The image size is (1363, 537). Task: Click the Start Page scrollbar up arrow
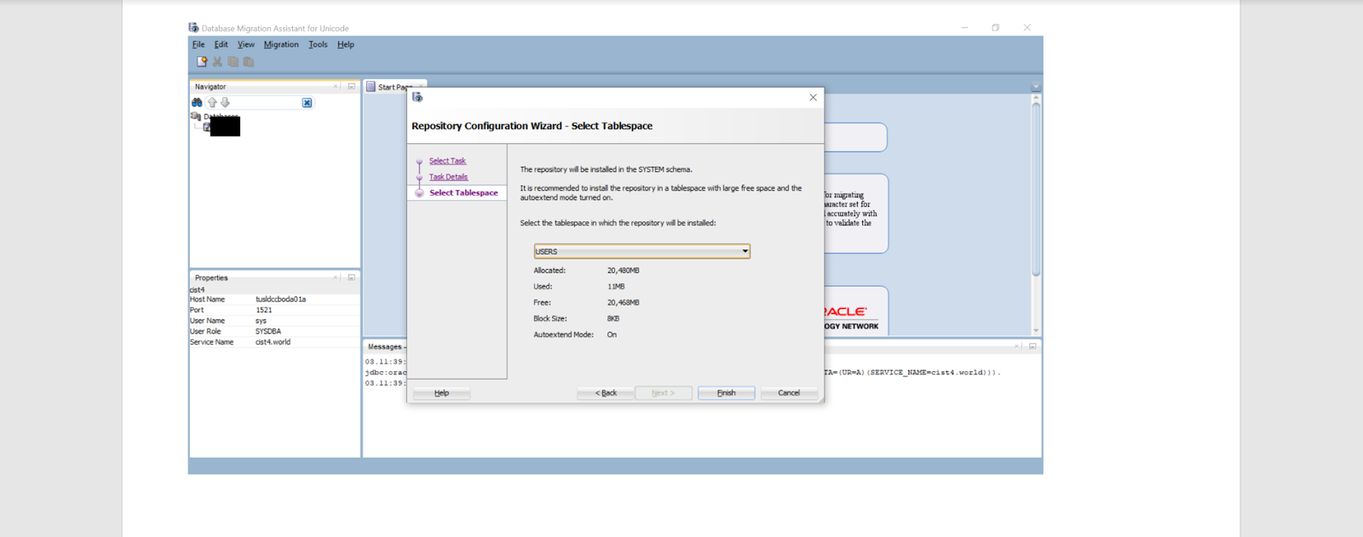pyautogui.click(x=1036, y=98)
